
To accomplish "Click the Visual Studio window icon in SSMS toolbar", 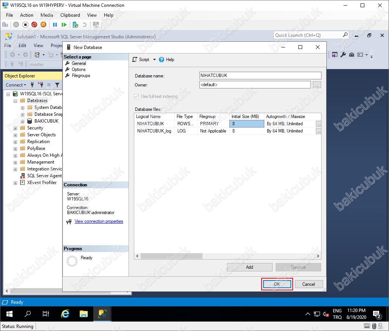I will pyautogui.click(x=335, y=55).
